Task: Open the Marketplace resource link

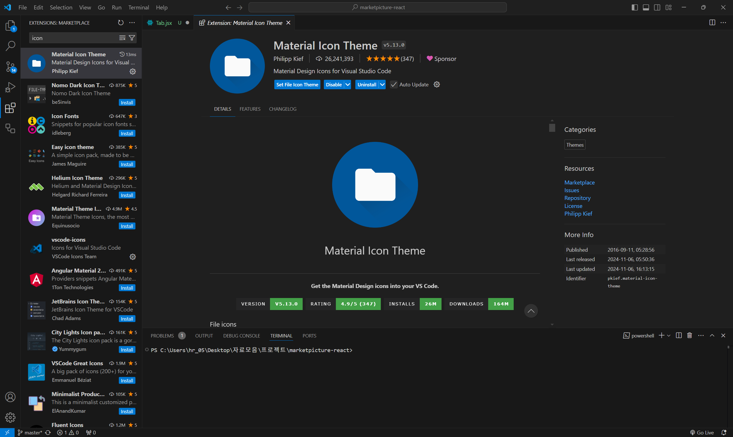Action: pyautogui.click(x=579, y=182)
